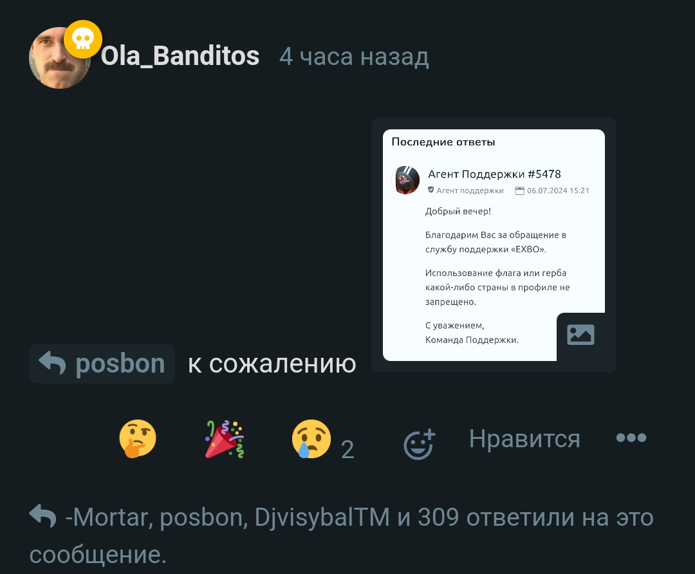Viewport: 695px width, 574px height.
Task: Toggle the crying face reaction
Action: (311, 439)
